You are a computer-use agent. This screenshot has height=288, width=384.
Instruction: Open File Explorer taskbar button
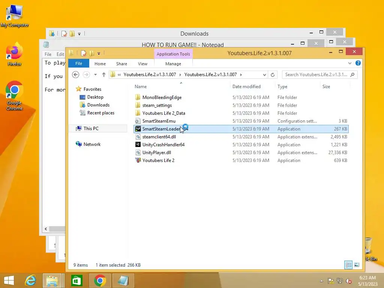(x=52, y=280)
